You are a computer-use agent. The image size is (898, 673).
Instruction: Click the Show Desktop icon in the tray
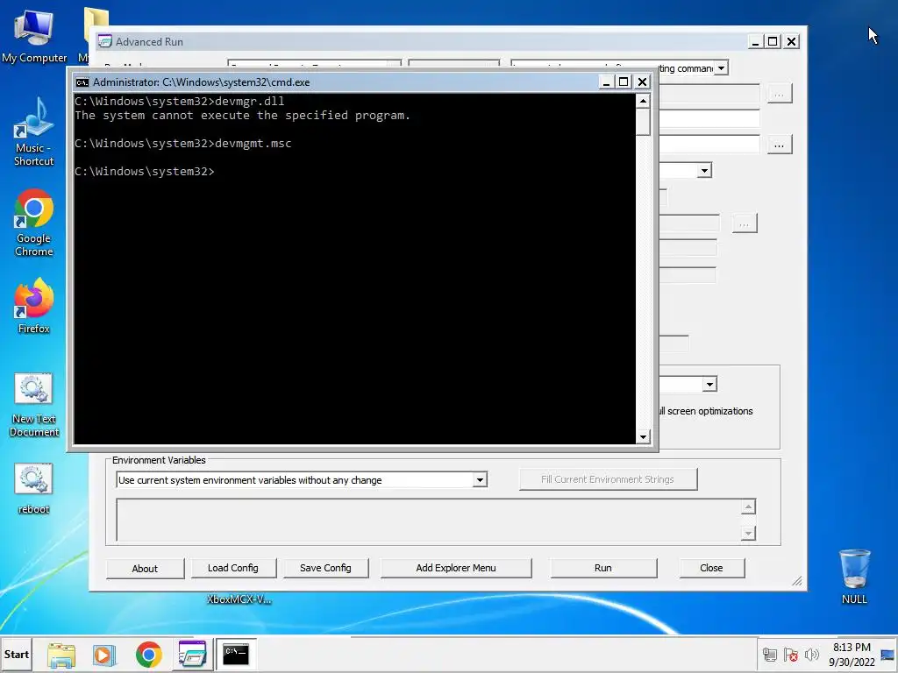click(888, 655)
